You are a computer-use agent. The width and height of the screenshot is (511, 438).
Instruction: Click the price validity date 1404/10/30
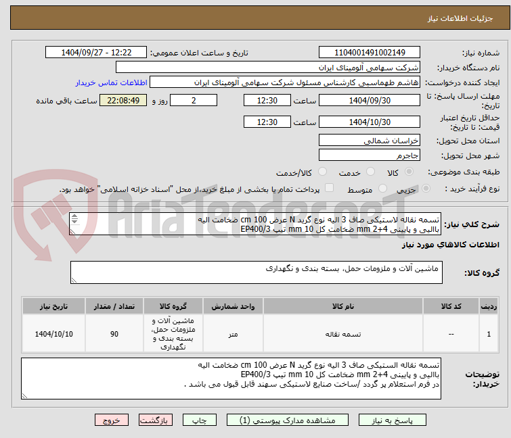click(370, 122)
